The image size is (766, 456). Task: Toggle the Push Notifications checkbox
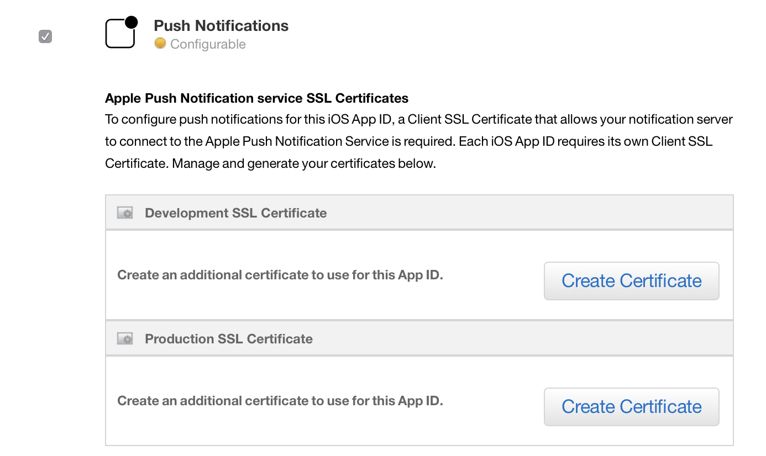click(45, 37)
